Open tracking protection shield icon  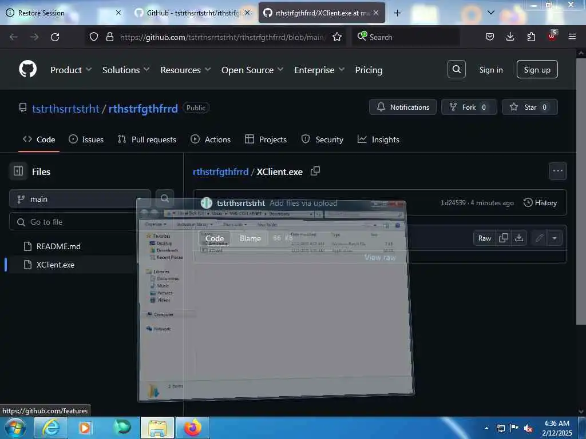pos(94,37)
